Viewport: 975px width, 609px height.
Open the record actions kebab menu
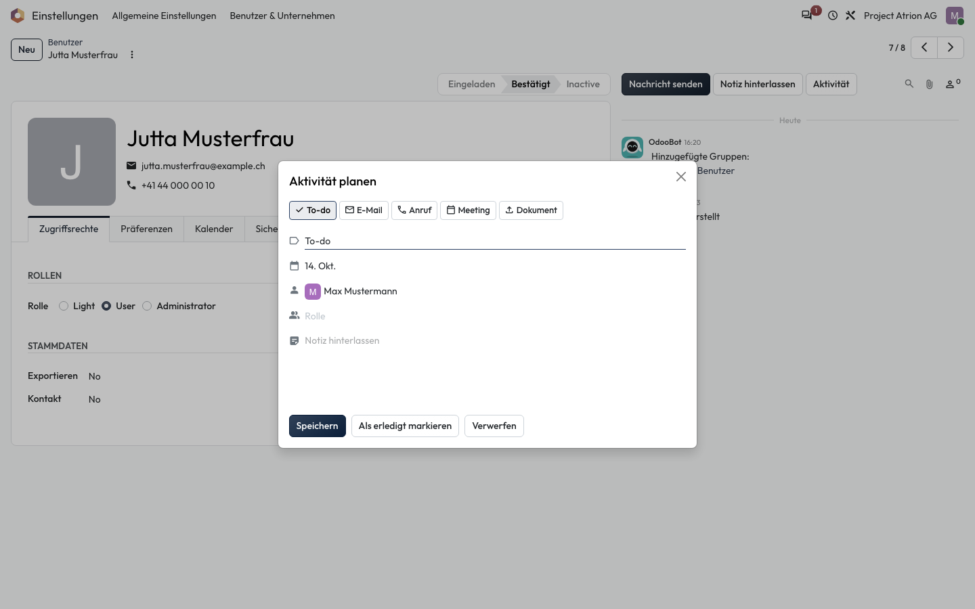coord(132,55)
